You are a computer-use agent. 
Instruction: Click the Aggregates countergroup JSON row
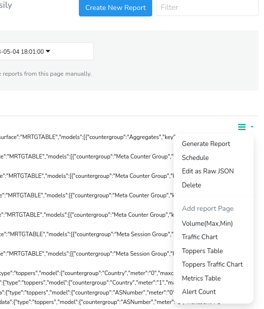point(87,137)
